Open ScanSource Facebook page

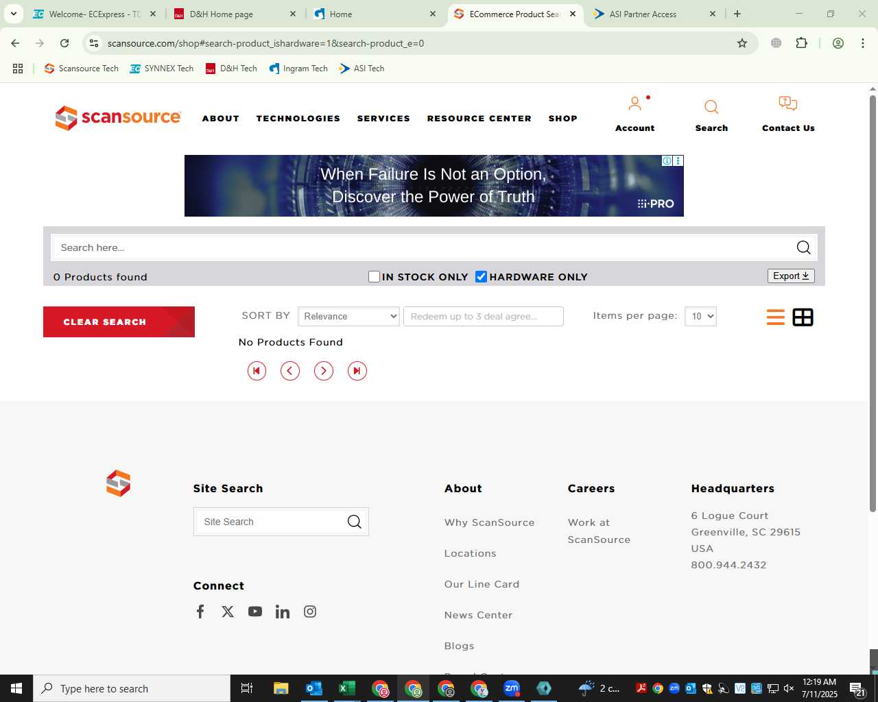point(200,612)
